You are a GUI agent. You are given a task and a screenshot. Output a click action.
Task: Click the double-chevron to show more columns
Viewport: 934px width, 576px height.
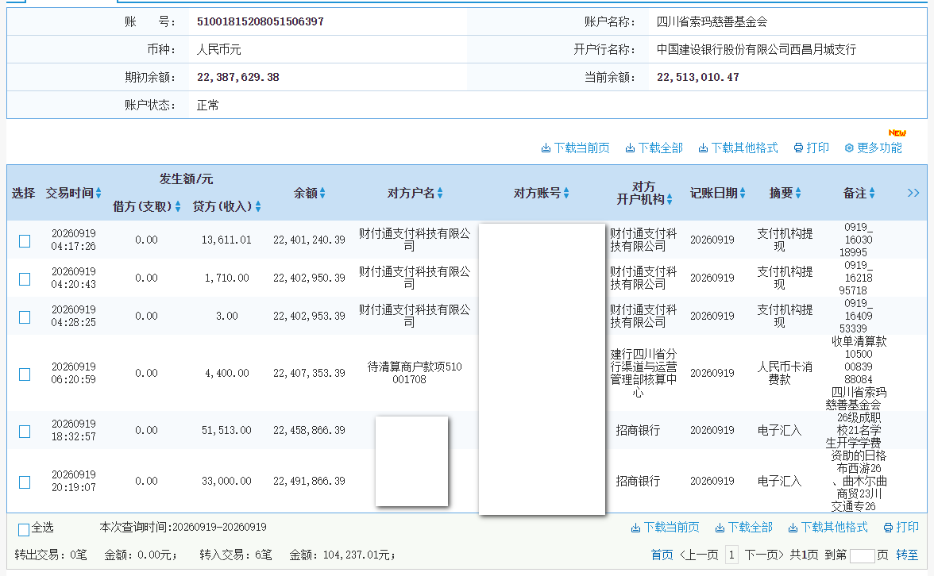(x=913, y=193)
